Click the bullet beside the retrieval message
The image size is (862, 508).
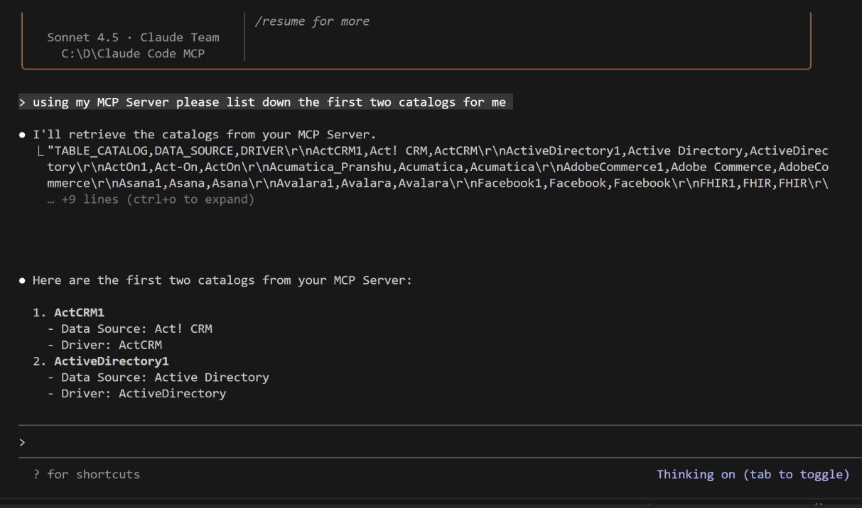pyautogui.click(x=23, y=134)
